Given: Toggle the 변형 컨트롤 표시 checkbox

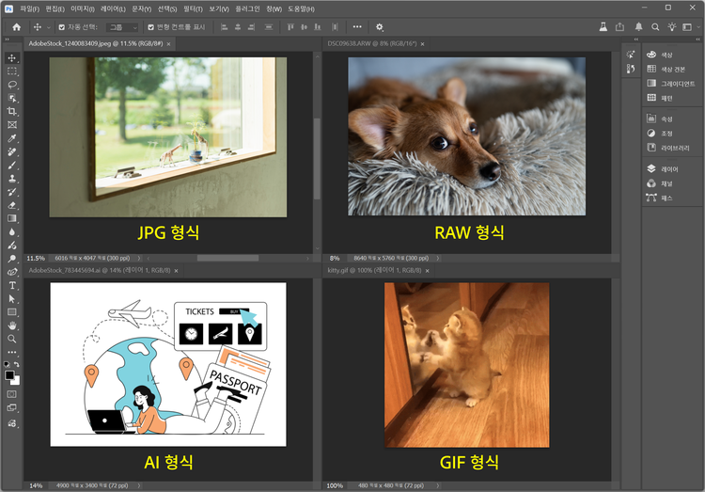Looking at the screenshot, I should tap(151, 27).
